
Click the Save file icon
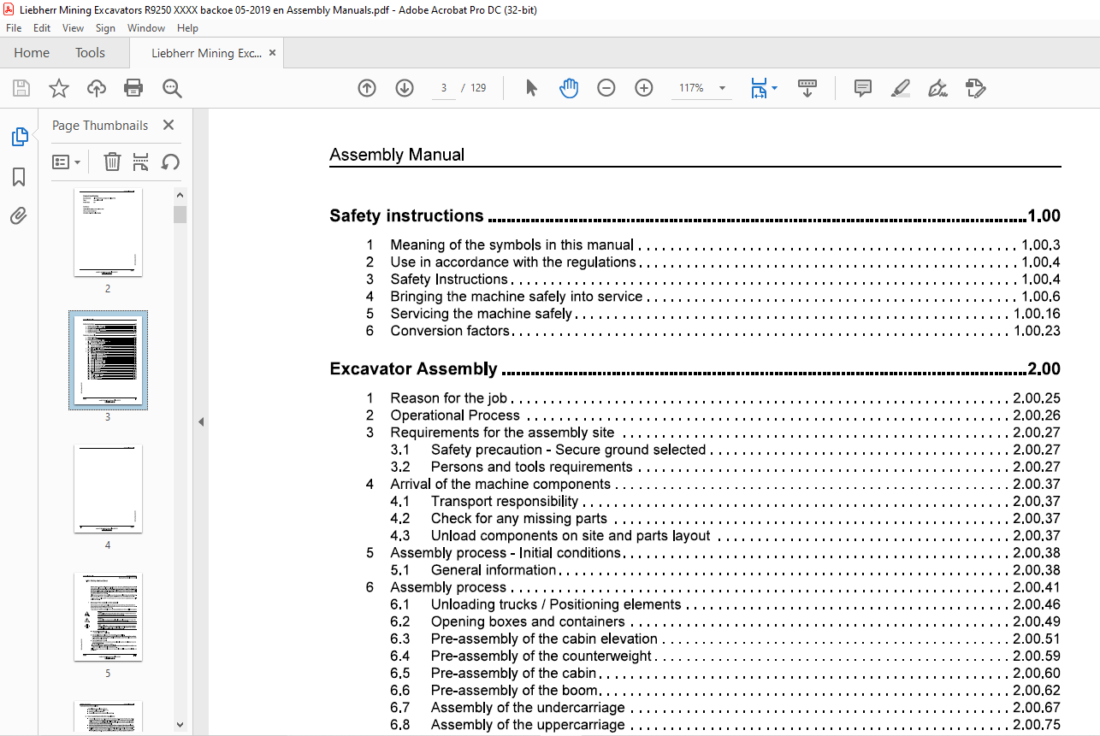pyautogui.click(x=21, y=88)
